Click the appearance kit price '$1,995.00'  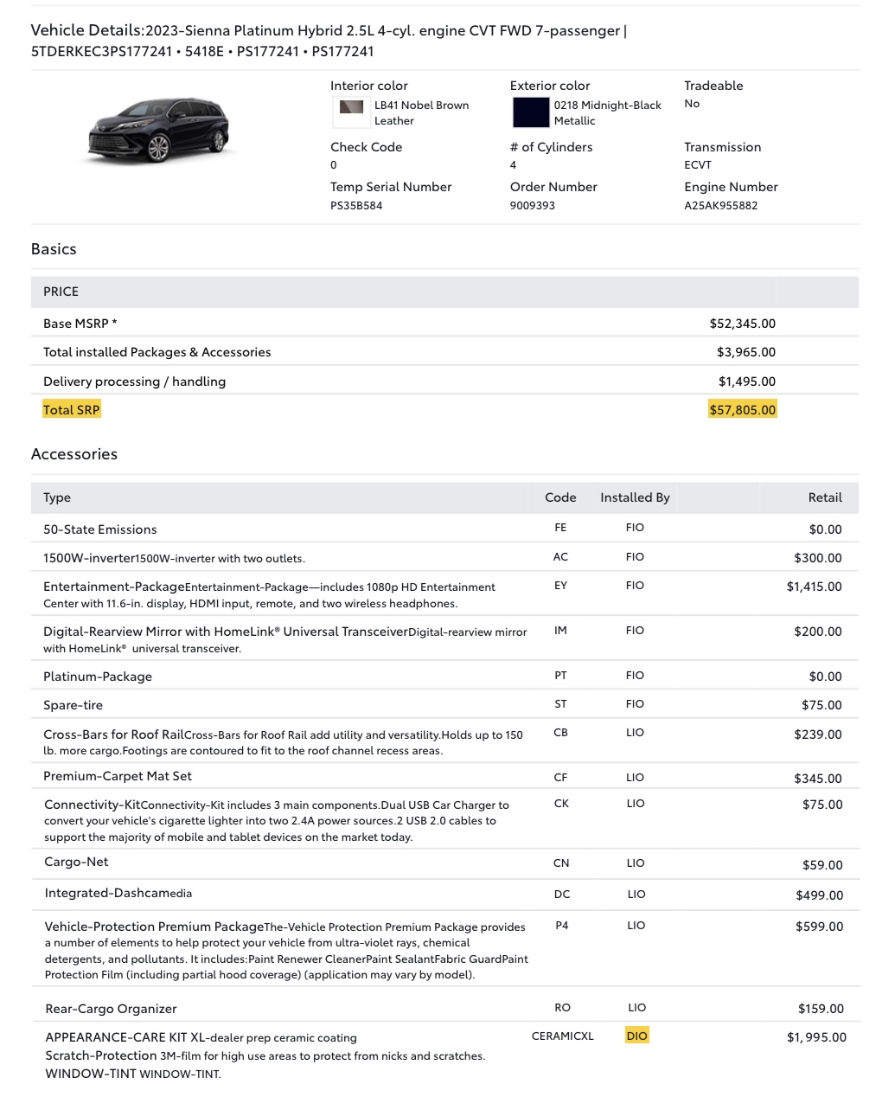pos(816,1037)
